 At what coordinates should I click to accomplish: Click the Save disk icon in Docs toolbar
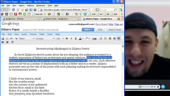[x=3, y=38]
